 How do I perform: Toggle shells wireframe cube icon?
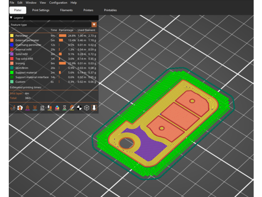(87, 108)
